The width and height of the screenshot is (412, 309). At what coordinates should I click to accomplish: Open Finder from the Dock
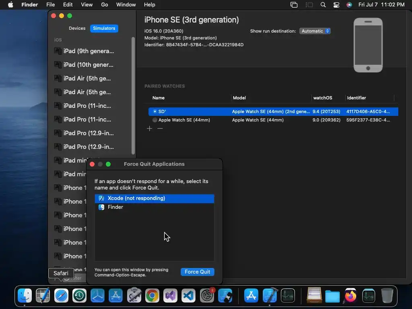point(25,296)
